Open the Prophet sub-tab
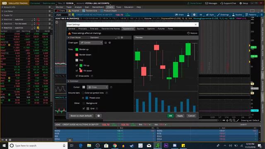This screenshot has width=265, height=149. point(74,11)
